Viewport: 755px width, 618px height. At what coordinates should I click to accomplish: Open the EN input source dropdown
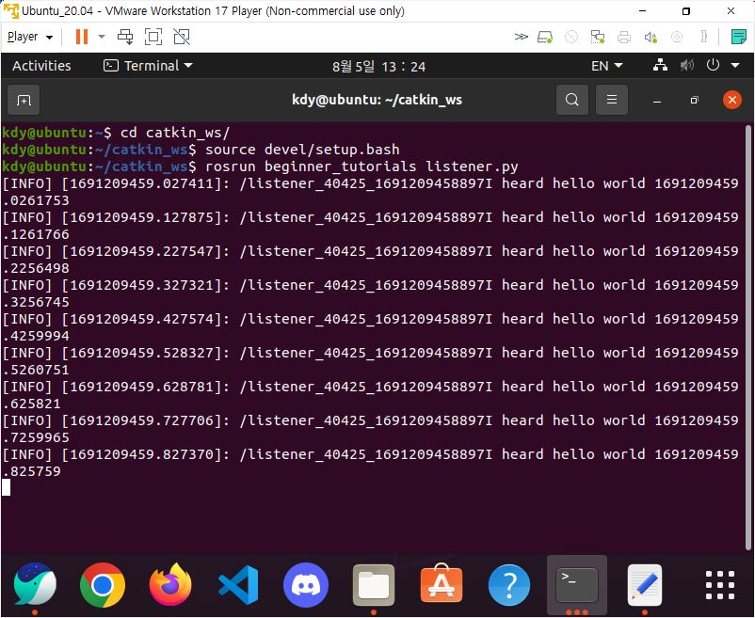coord(606,66)
